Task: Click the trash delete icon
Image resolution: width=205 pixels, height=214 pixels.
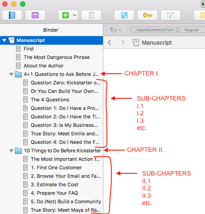Action: pyautogui.click(x=91, y=15)
